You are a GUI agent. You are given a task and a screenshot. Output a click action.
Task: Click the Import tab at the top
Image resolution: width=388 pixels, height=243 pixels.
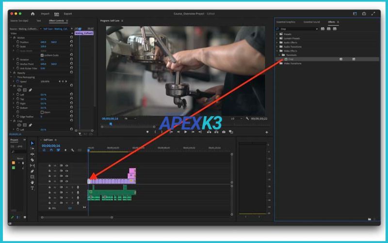pyautogui.click(x=45, y=14)
